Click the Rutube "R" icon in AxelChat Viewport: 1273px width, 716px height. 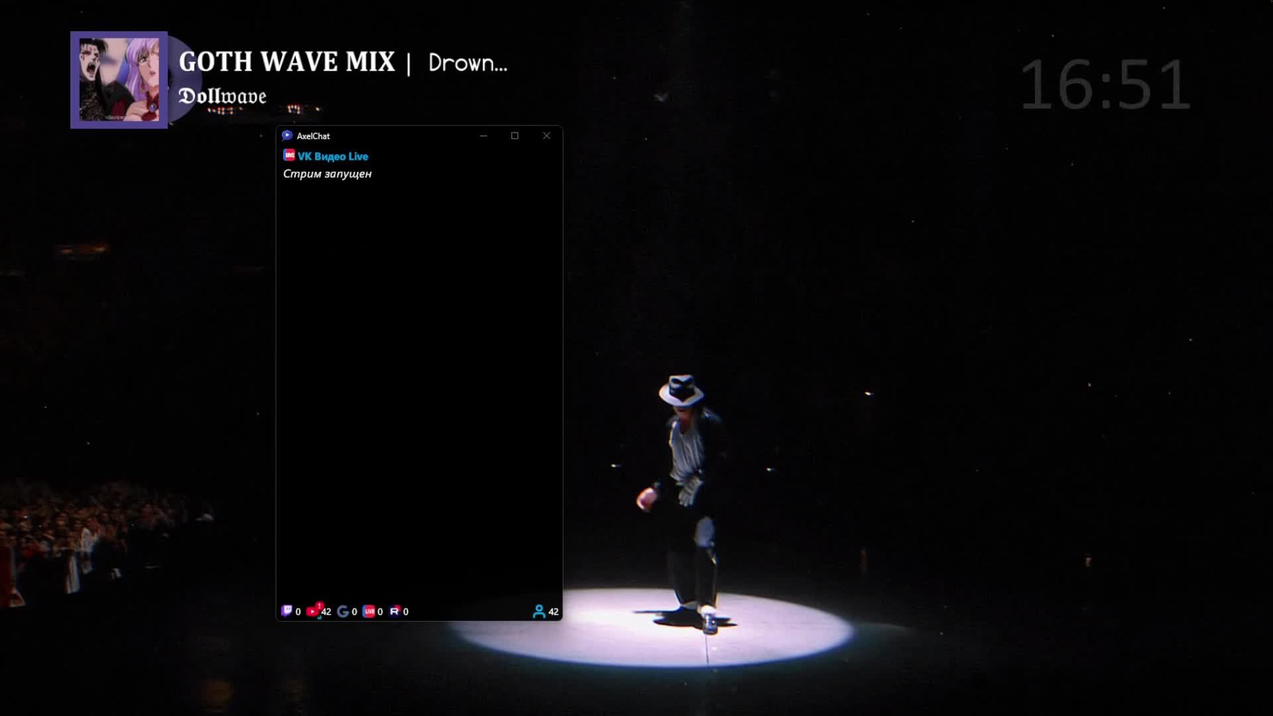point(394,611)
